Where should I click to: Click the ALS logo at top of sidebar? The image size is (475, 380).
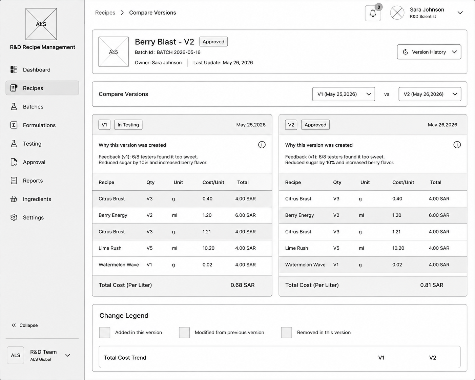[x=41, y=24]
